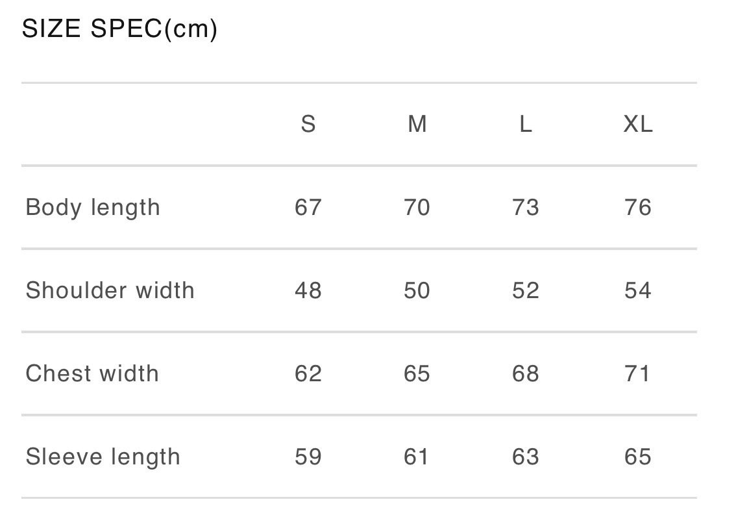Image resolution: width=736 pixels, height=530 pixels.
Task: Click body length value 67 for S
Action: tap(308, 208)
